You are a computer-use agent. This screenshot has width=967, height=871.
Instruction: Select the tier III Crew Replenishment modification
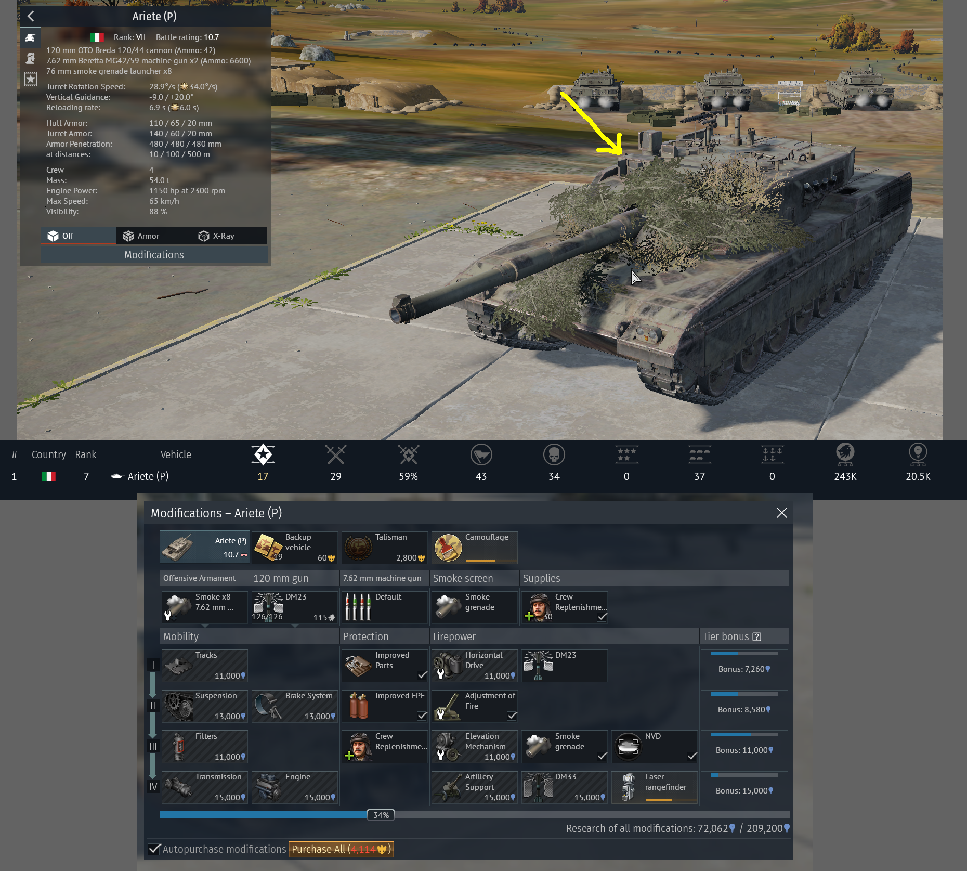[x=385, y=747]
